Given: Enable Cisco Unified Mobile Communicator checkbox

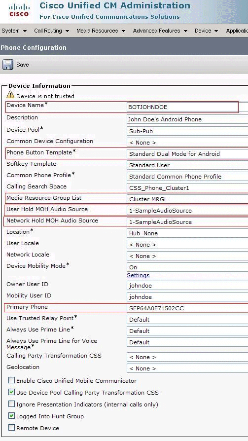Looking at the screenshot, I should click(x=11, y=380).
